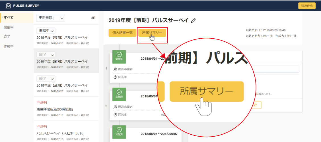Open the 更新日時 sort dropdown
This screenshot has width=321, height=142.
click(51, 18)
